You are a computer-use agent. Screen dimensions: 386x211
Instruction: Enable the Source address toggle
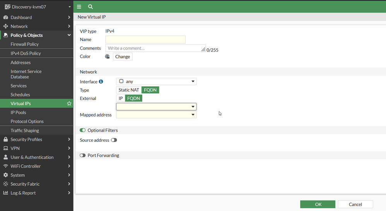pyautogui.click(x=114, y=140)
